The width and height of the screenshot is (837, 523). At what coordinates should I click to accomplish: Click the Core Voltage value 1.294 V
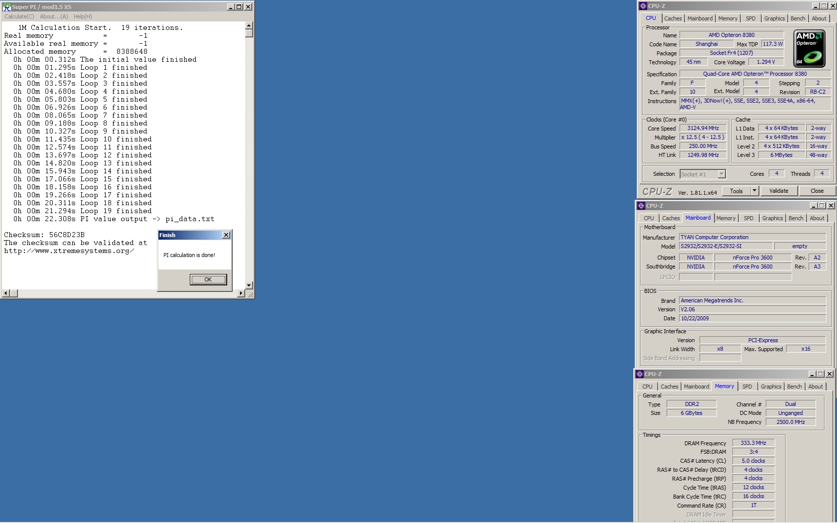click(766, 62)
